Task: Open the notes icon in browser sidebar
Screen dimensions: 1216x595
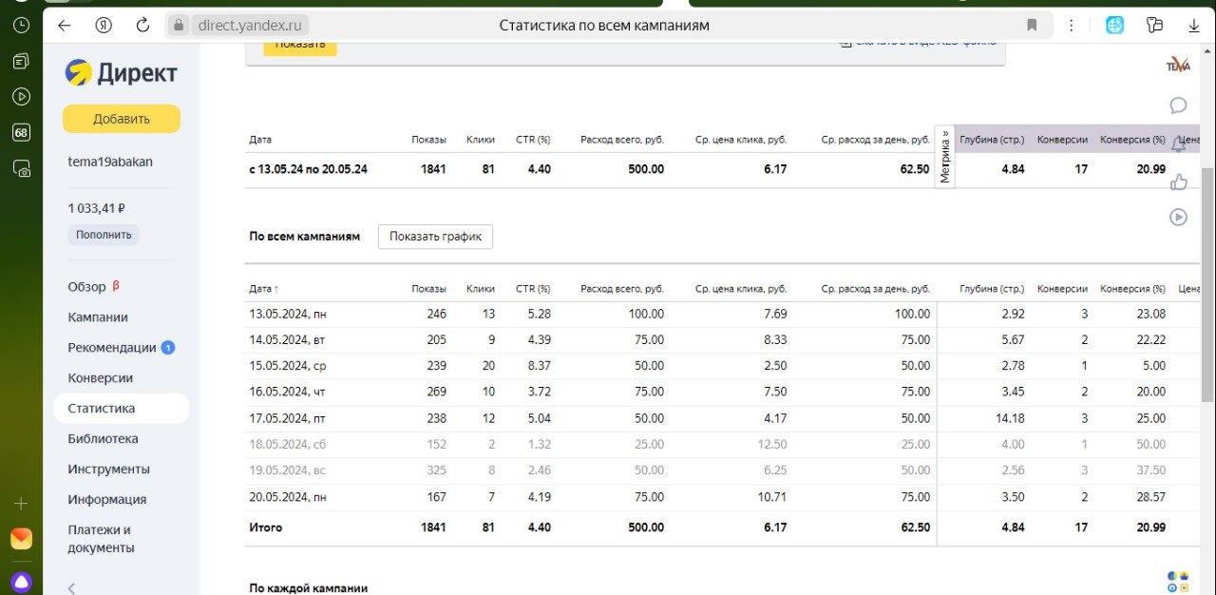Action: pyautogui.click(x=21, y=61)
